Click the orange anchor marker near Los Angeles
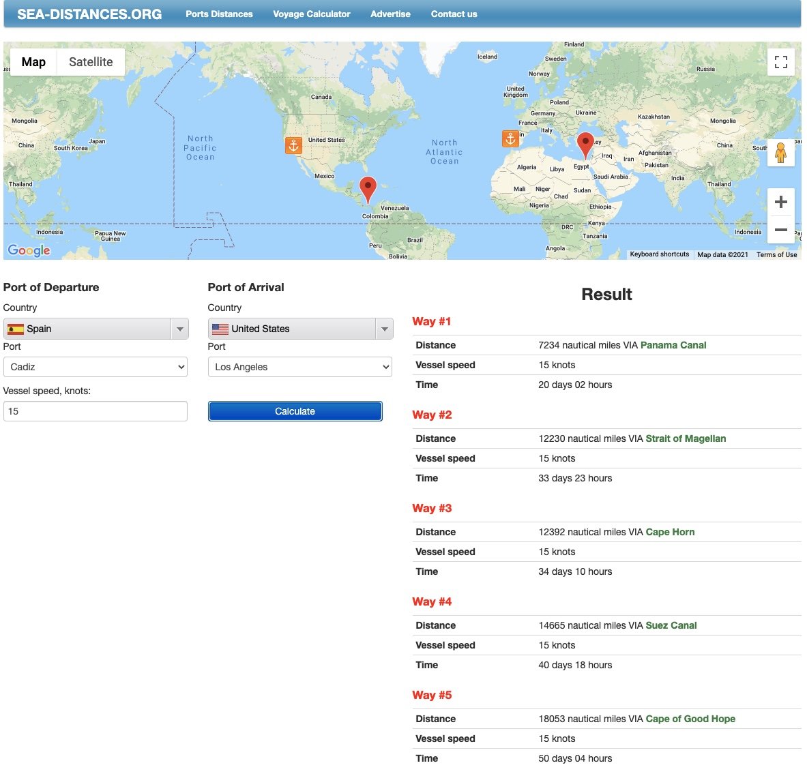807x776 pixels. 293,146
